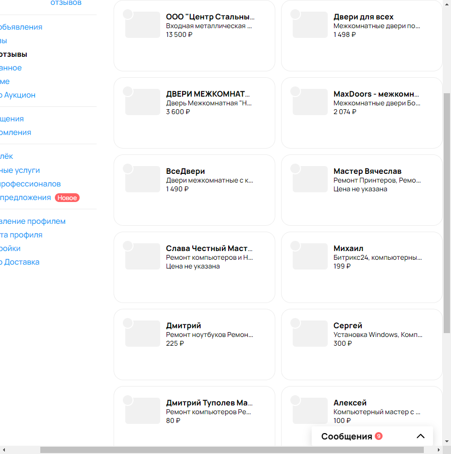Click description Ремонт Принтеров, Ремо...
Screen dimensions: 451x454
click(377, 180)
